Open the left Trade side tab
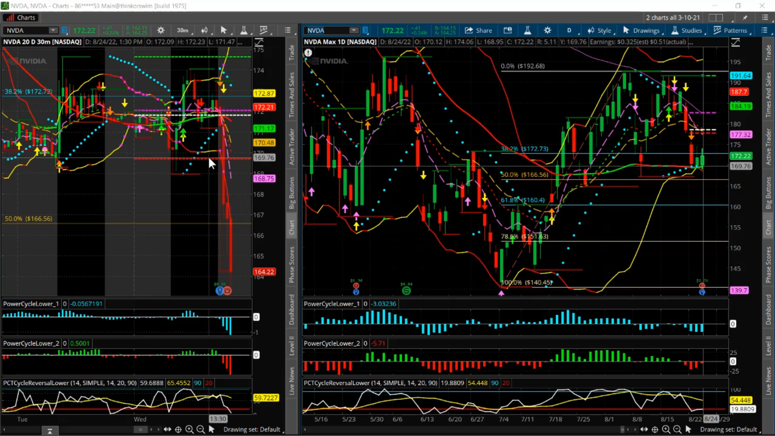 point(291,53)
